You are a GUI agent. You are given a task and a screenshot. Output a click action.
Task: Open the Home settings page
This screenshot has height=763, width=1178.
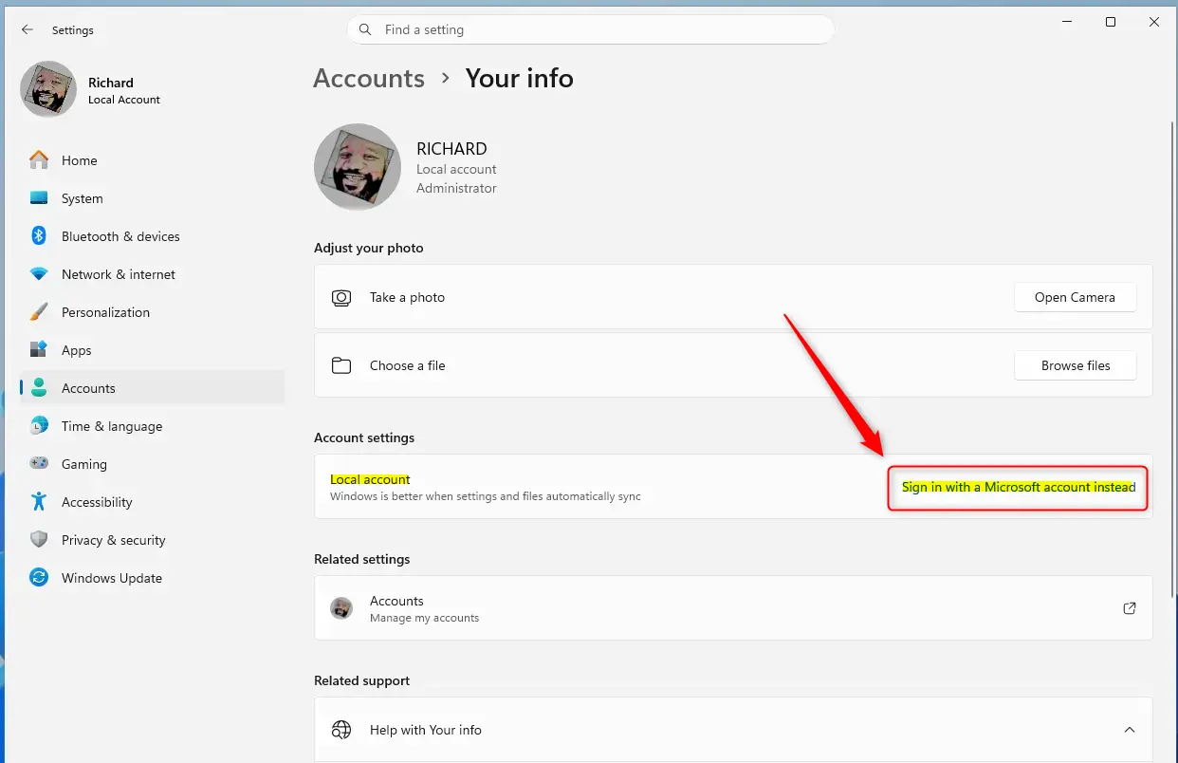[152, 160]
